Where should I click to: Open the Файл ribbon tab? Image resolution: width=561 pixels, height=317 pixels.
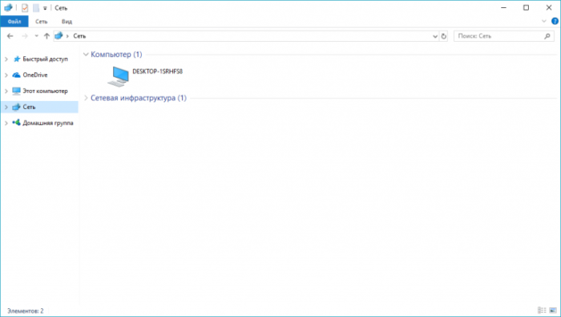pyautogui.click(x=14, y=22)
